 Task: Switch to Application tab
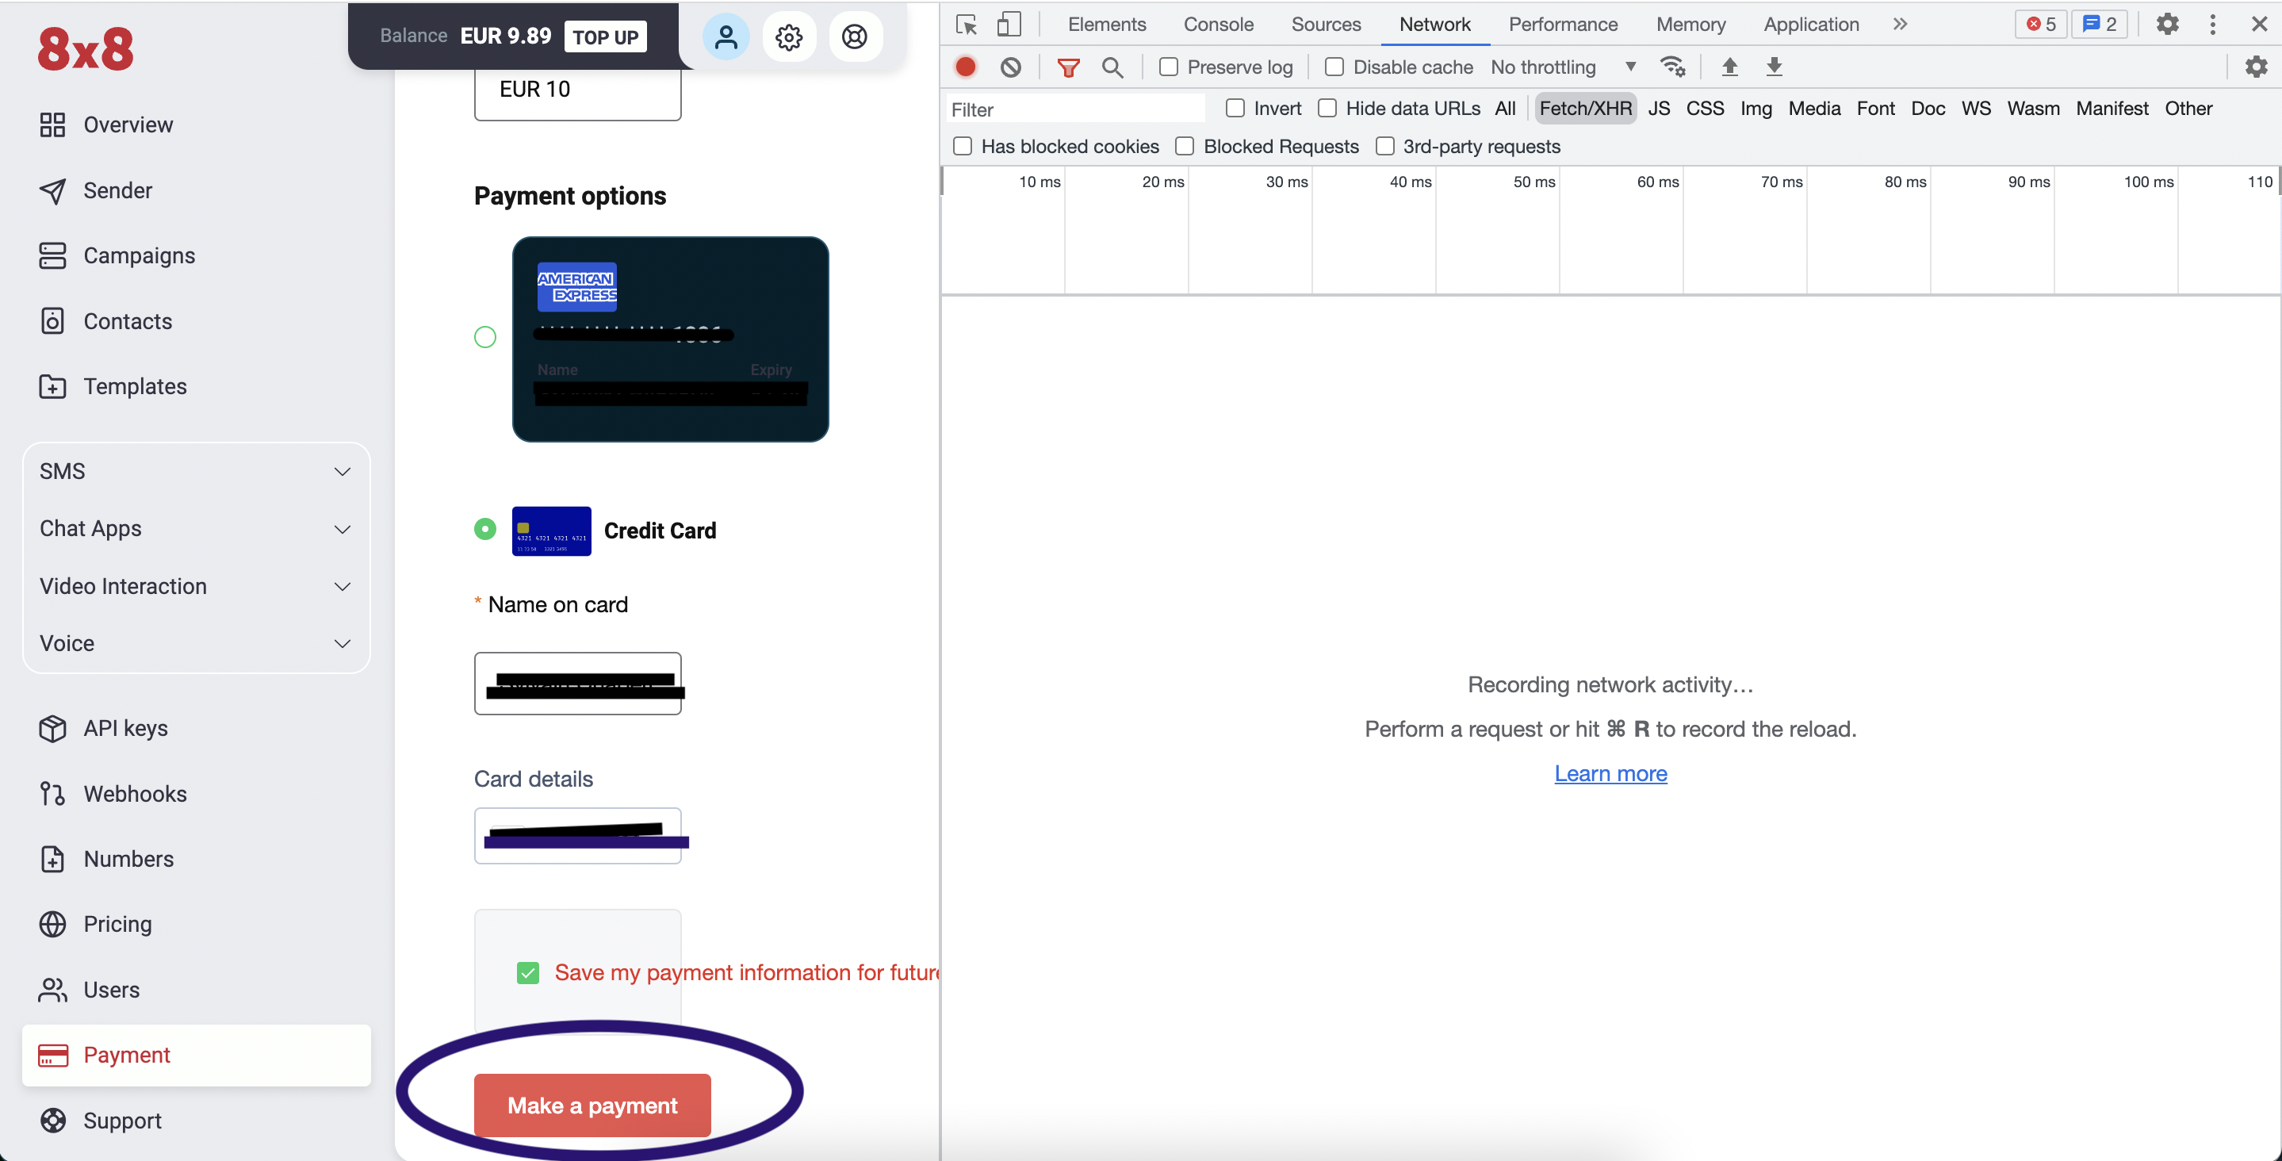(1811, 24)
